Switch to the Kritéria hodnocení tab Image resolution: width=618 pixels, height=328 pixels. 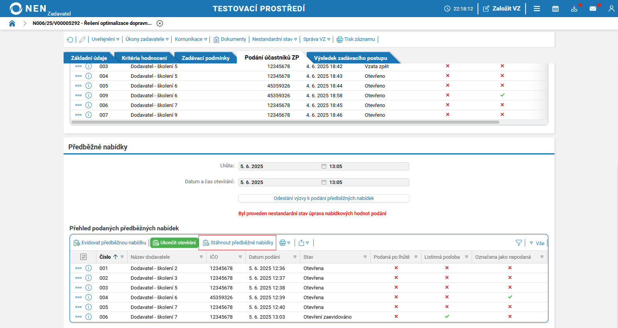point(144,58)
